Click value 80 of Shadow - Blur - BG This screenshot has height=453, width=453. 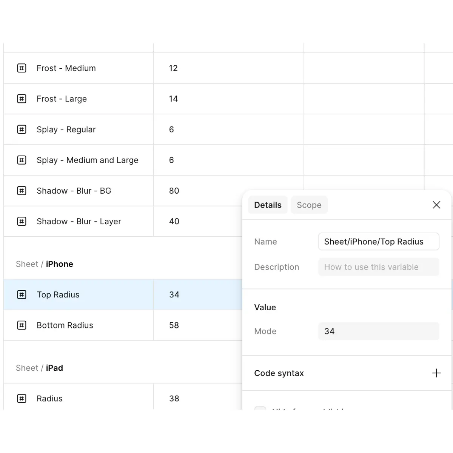[174, 191]
